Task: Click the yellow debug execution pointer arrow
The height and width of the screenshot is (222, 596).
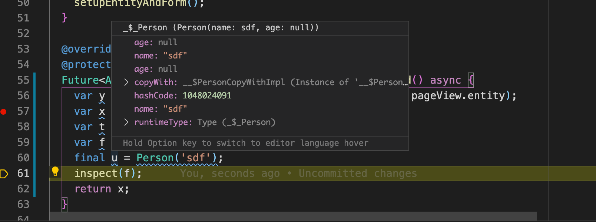Action: click(4, 174)
